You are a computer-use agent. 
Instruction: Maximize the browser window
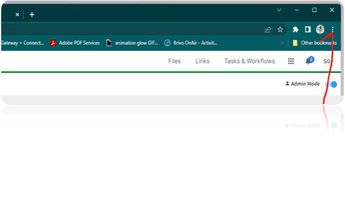(x=314, y=10)
